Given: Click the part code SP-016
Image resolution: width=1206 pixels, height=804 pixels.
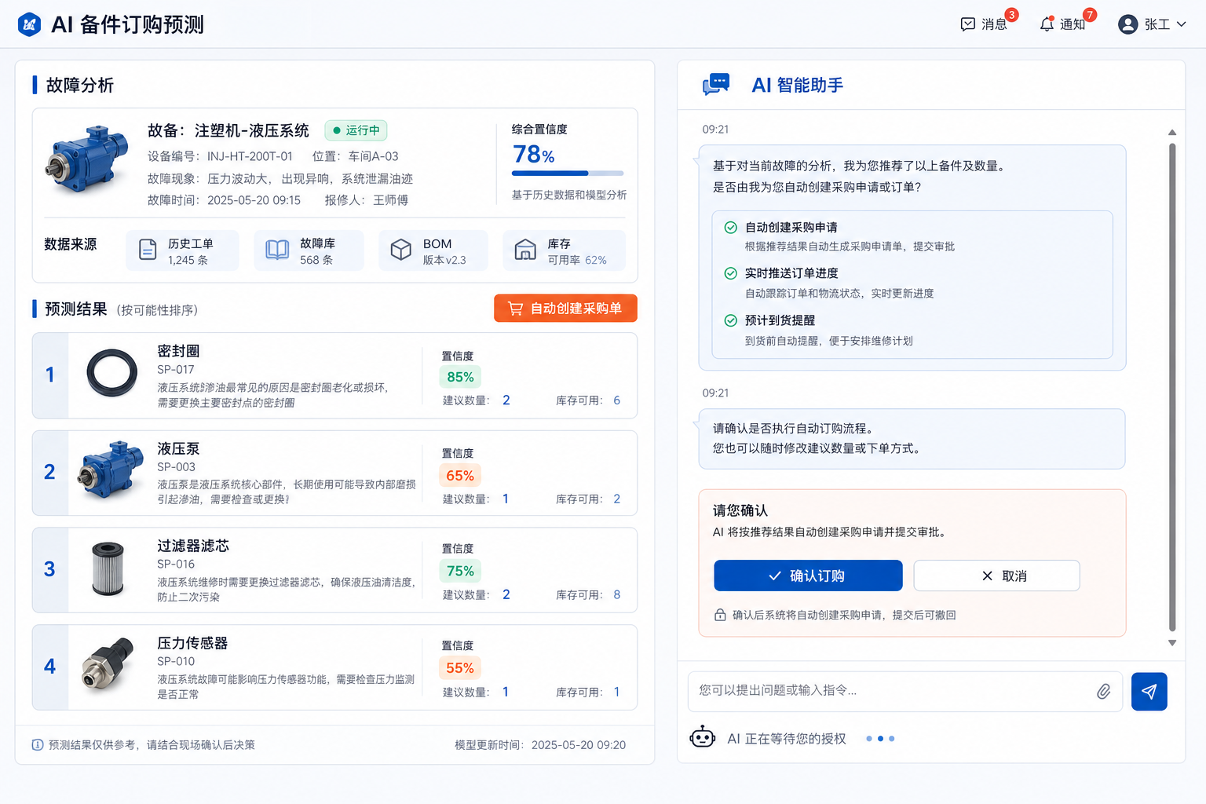Looking at the screenshot, I should 176,564.
